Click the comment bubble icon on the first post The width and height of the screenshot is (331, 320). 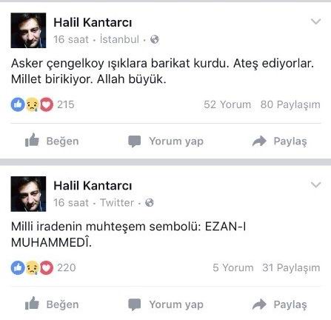135,141
